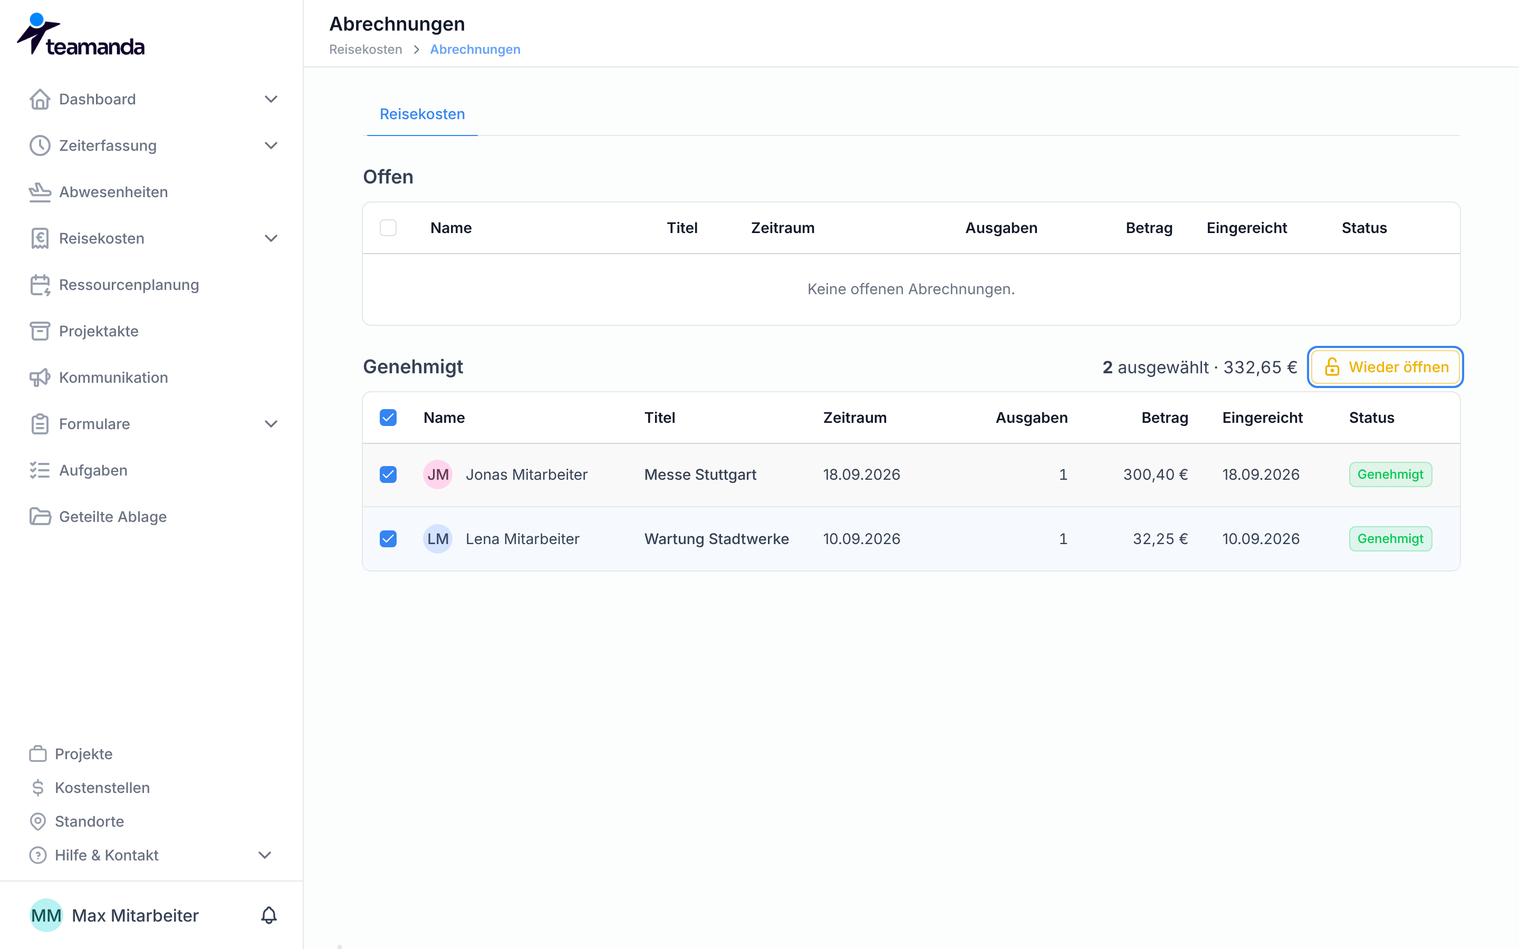This screenshot has width=1519, height=949.
Task: Go to Ressourcenplanung in the sidebar
Action: [129, 285]
